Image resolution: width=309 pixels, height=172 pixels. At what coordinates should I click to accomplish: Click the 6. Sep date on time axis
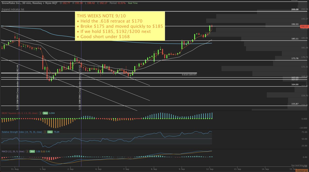(99, 169)
